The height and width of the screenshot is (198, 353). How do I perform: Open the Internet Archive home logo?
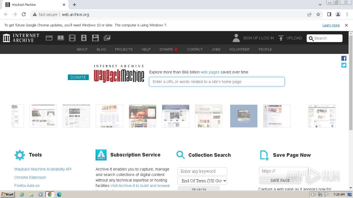pyautogui.click(x=21, y=38)
